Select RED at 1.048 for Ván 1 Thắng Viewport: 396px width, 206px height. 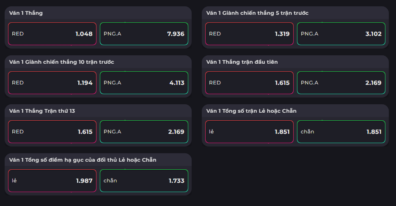(52, 34)
